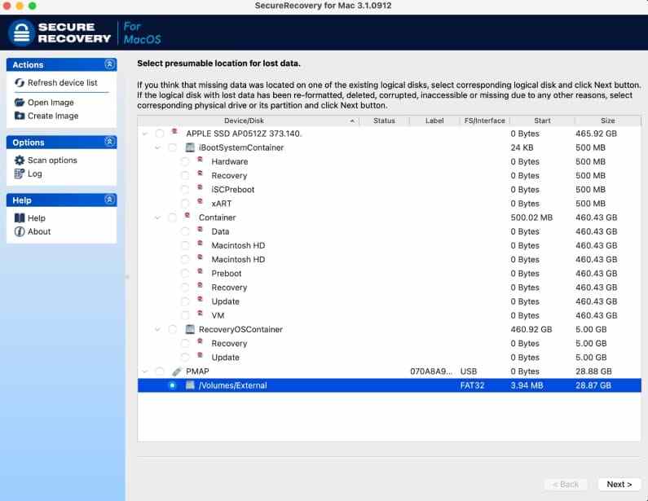
Task: Click the Hardware partition icon
Action: tap(200, 160)
